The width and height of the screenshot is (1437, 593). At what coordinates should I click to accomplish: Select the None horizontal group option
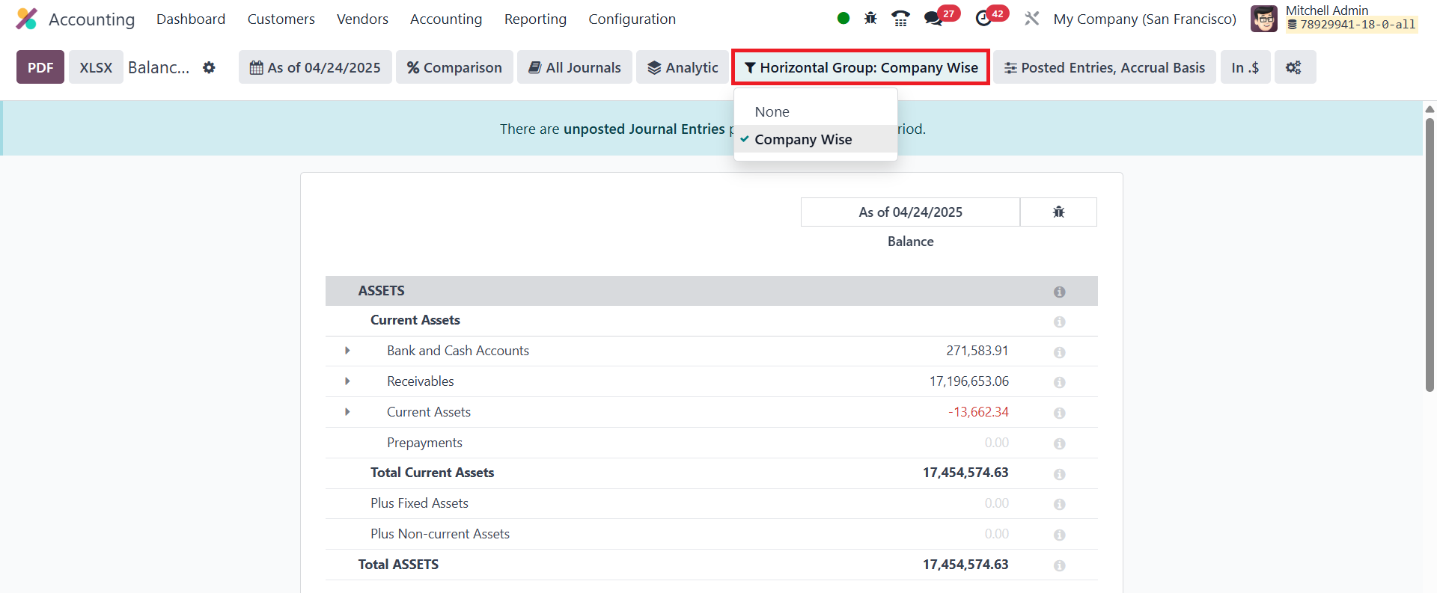[772, 111]
